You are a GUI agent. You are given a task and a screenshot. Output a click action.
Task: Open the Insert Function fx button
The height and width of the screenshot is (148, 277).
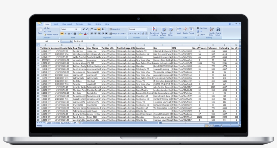71,41
